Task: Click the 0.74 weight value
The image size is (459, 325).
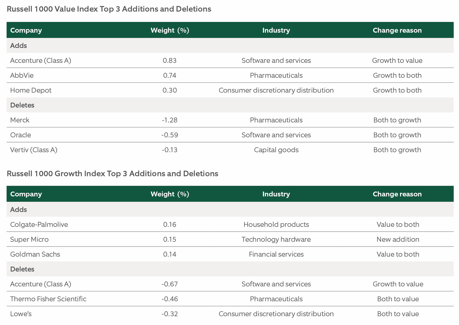Action: pos(170,75)
